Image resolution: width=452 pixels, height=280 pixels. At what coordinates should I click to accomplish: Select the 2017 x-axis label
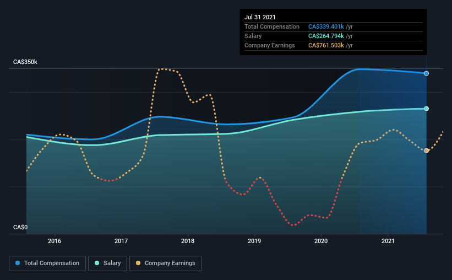[x=121, y=241]
